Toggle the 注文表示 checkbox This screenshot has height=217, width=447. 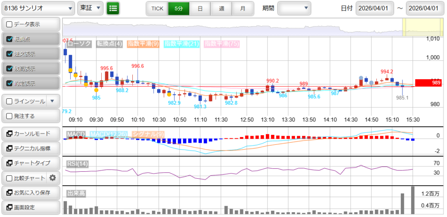tap(10, 54)
